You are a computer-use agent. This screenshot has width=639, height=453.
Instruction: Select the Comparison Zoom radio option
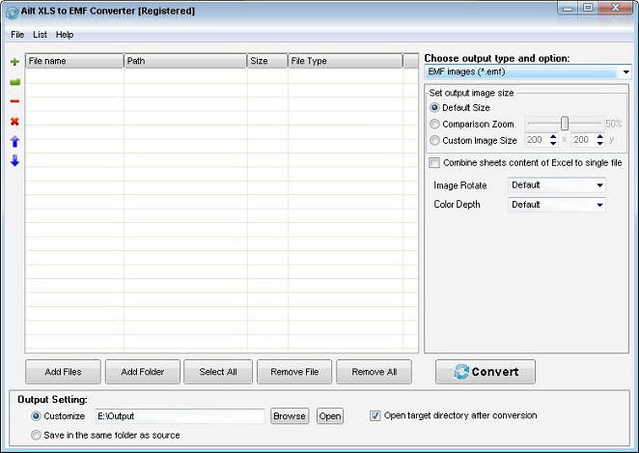click(434, 125)
